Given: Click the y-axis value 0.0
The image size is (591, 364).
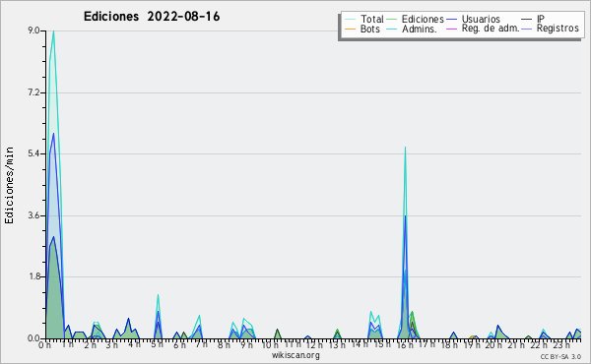Looking at the screenshot, I should click(33, 338).
